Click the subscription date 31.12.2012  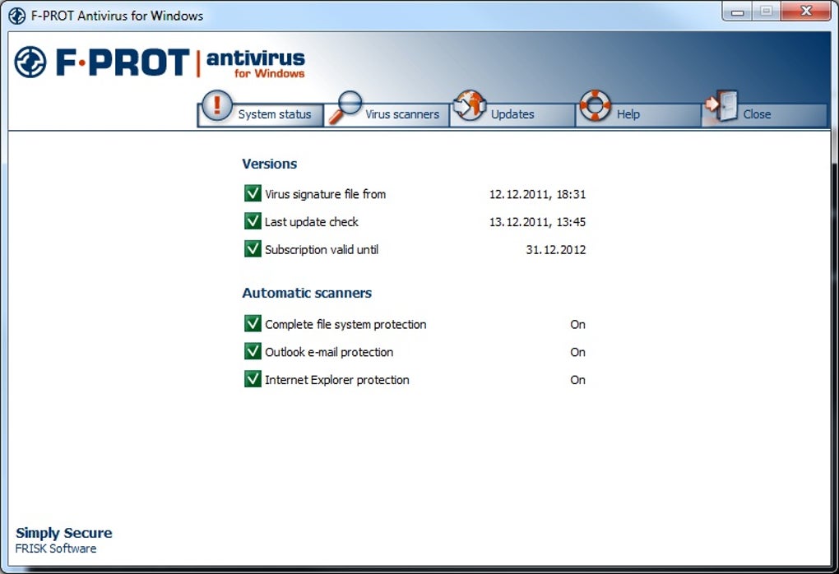[556, 250]
